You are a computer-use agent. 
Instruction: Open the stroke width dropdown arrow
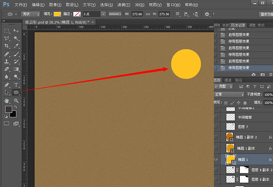pos(103,14)
